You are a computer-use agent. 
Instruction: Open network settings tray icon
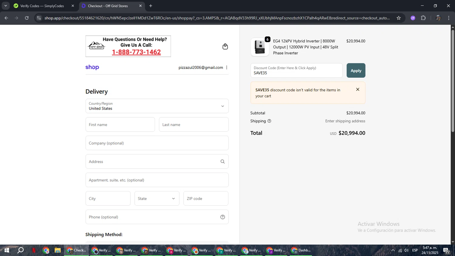[400, 250]
